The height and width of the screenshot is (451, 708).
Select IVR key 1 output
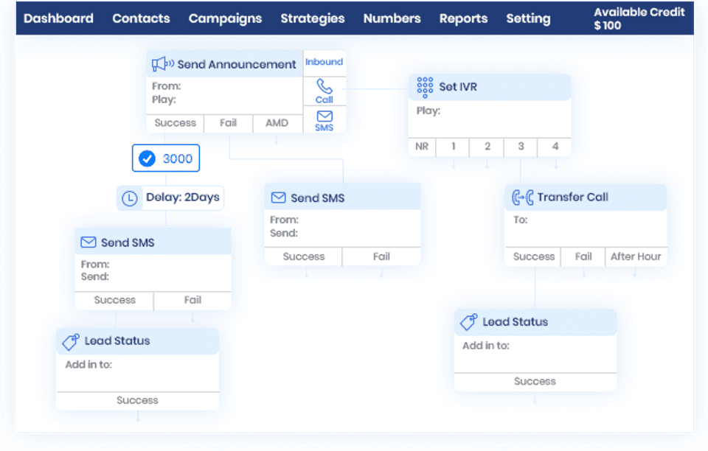453,147
